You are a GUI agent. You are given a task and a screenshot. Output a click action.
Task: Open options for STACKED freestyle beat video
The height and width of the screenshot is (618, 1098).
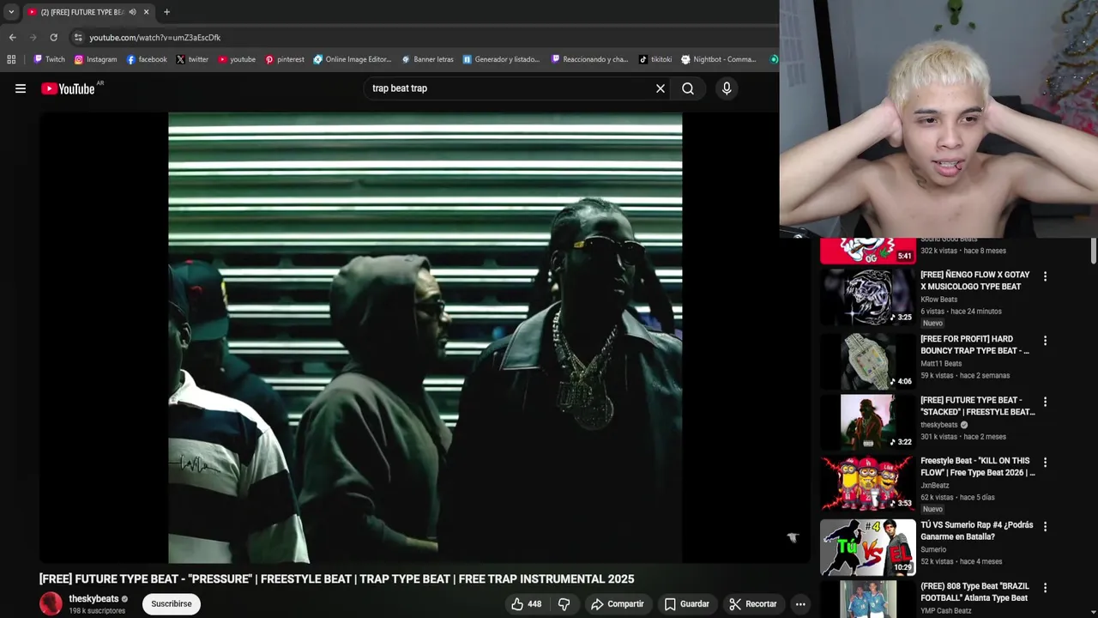click(x=1045, y=402)
